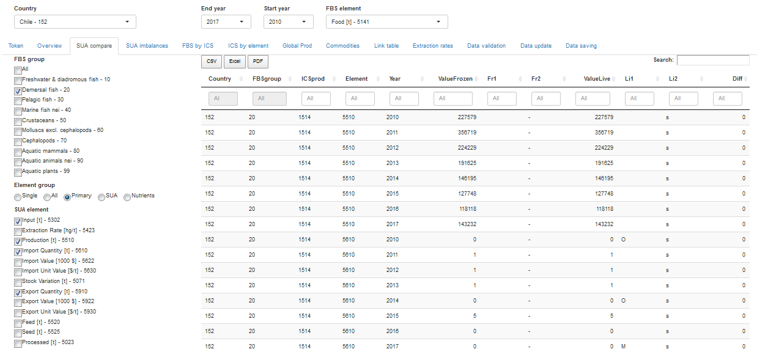This screenshot has height=349, width=757.
Task: Download table as PDF
Action: [258, 62]
